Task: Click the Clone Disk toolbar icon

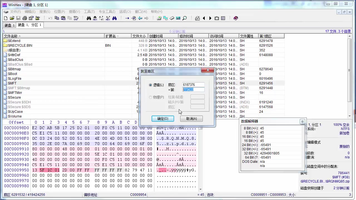Action: (x=165, y=18)
